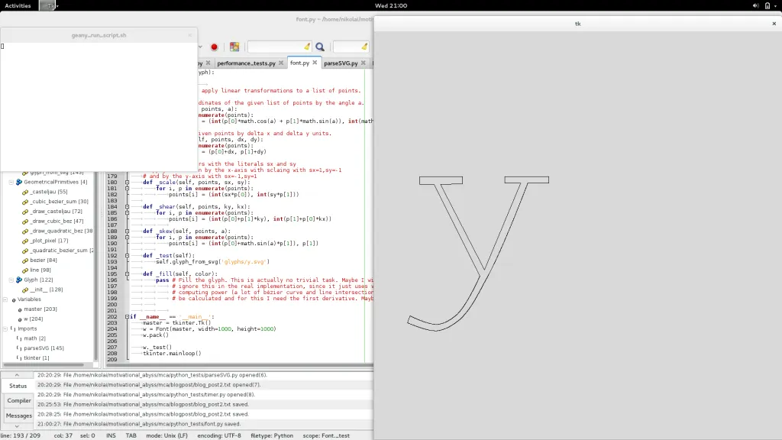Select the 'timer.py opened(8)' status log line

[203, 395]
